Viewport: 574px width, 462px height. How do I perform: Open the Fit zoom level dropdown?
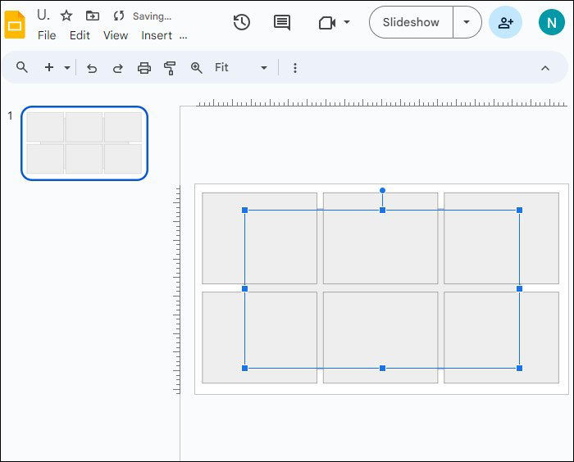click(240, 68)
